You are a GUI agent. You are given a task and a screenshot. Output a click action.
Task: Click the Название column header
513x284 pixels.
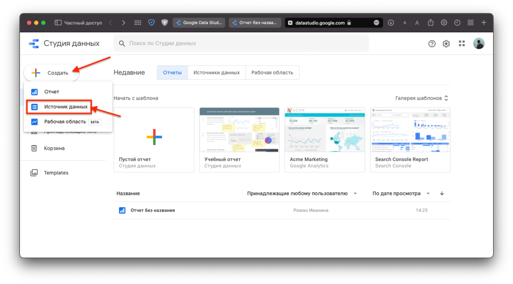128,193
